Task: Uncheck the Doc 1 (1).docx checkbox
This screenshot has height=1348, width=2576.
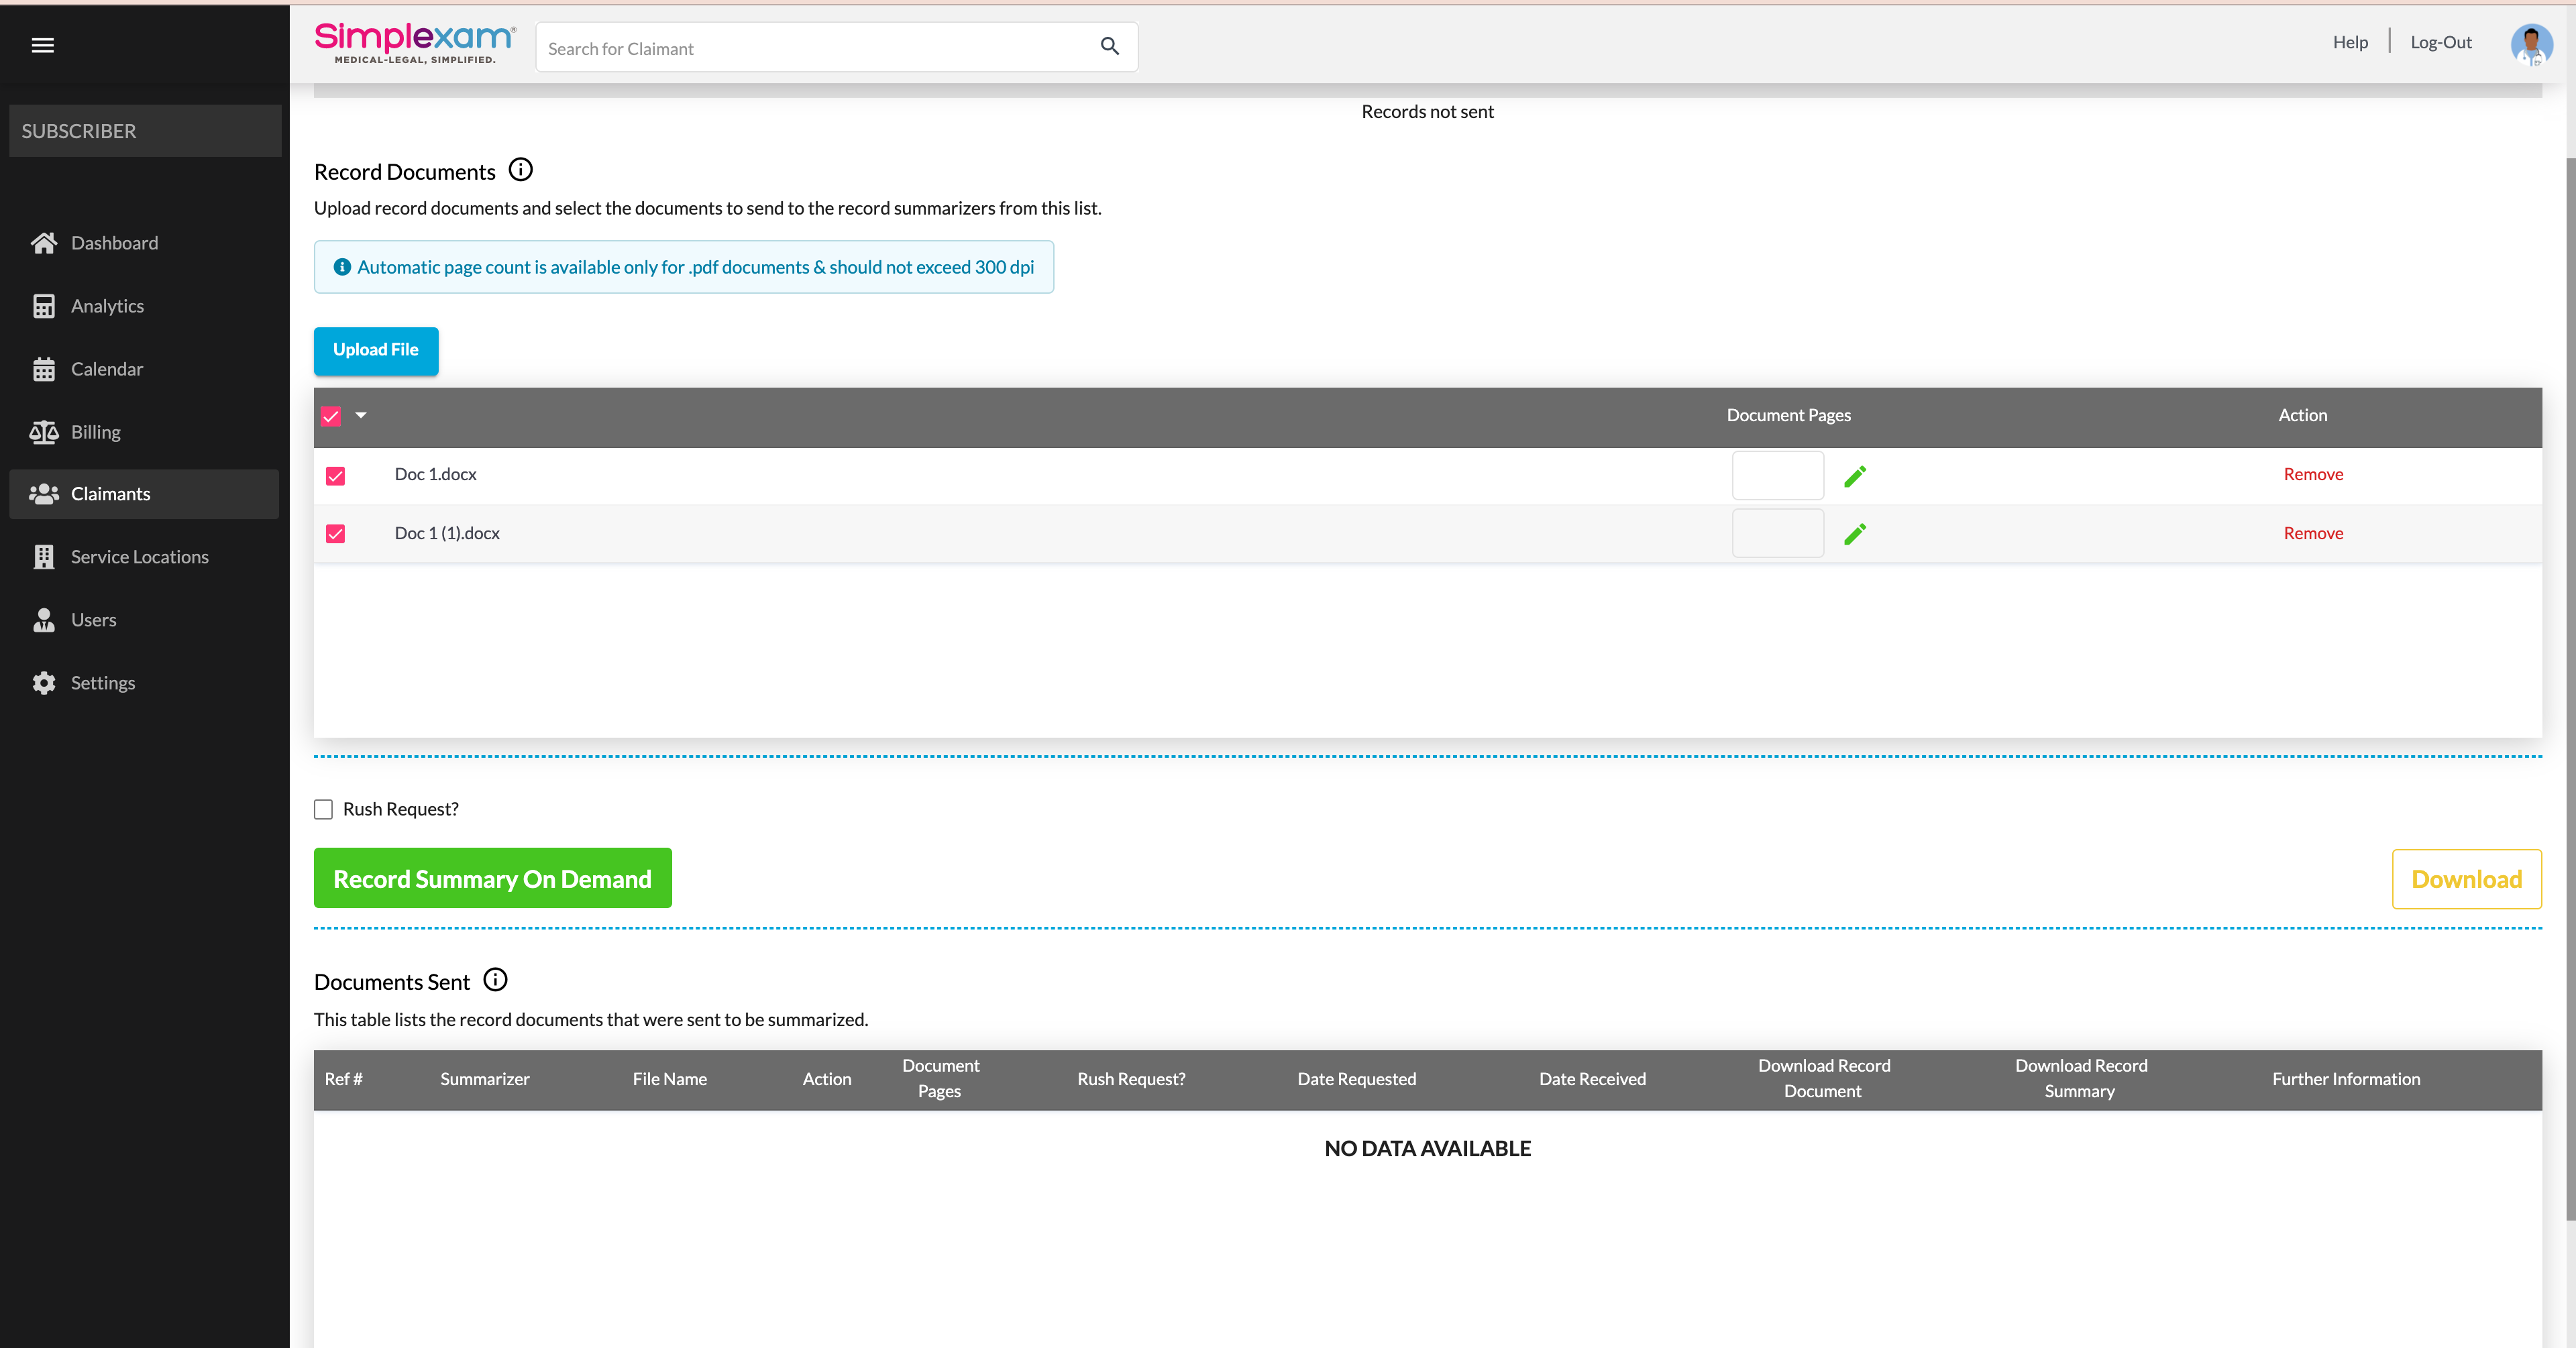Action: click(x=335, y=534)
